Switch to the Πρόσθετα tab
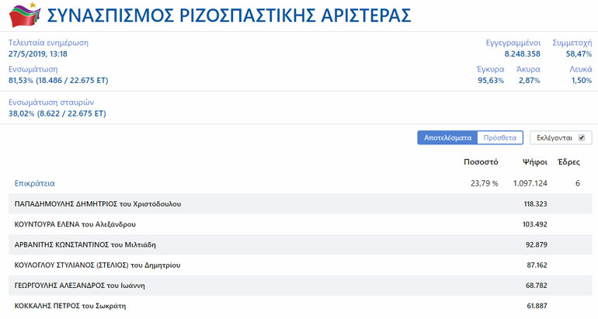The height and width of the screenshot is (319, 598). 499,137
